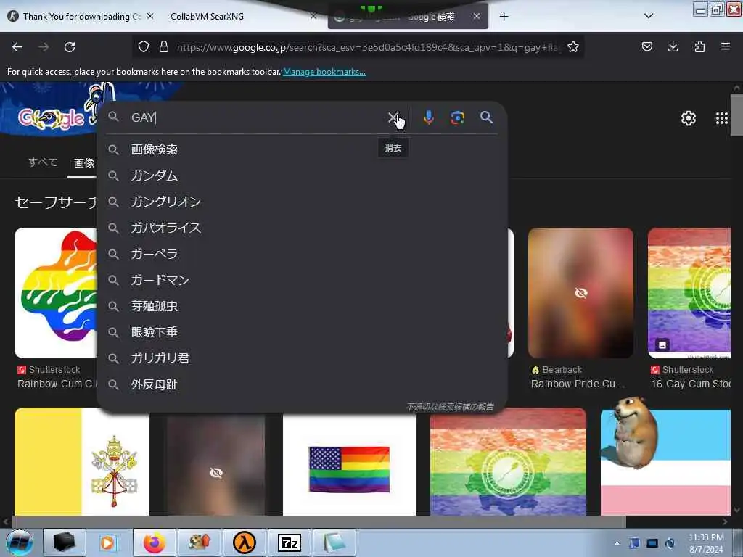Click inside the Google search field

tap(256, 117)
